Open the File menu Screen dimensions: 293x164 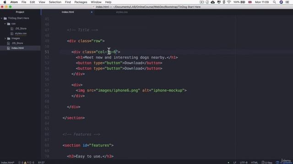tap(24, 2)
